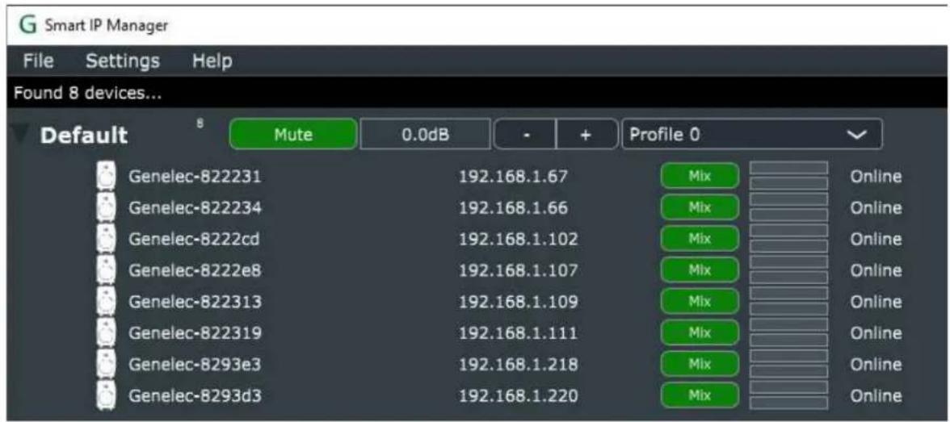Click level meter for Genelec-8293d3
The height and width of the screenshot is (422, 950).
(788, 396)
